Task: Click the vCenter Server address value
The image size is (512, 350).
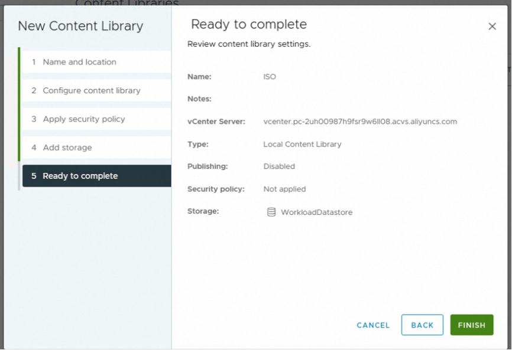Action: (360, 122)
